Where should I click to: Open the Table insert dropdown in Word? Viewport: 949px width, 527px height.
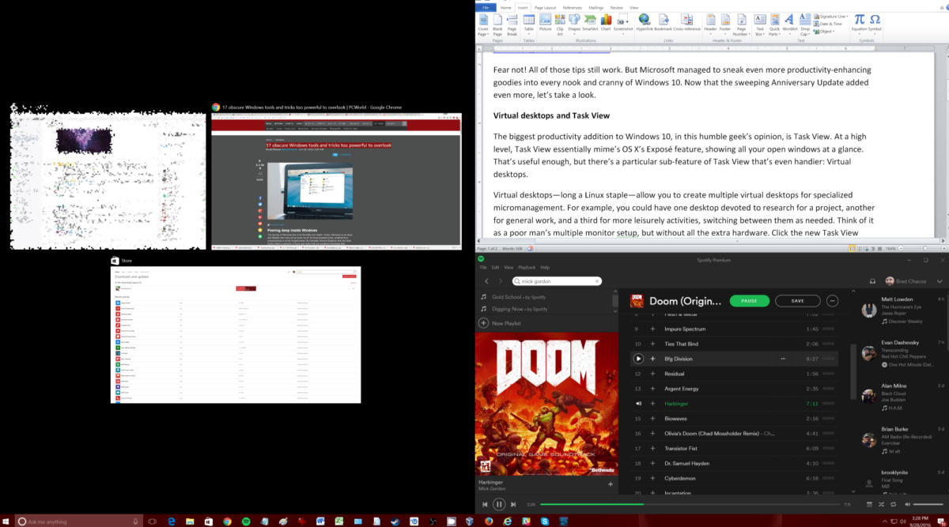tap(528, 24)
